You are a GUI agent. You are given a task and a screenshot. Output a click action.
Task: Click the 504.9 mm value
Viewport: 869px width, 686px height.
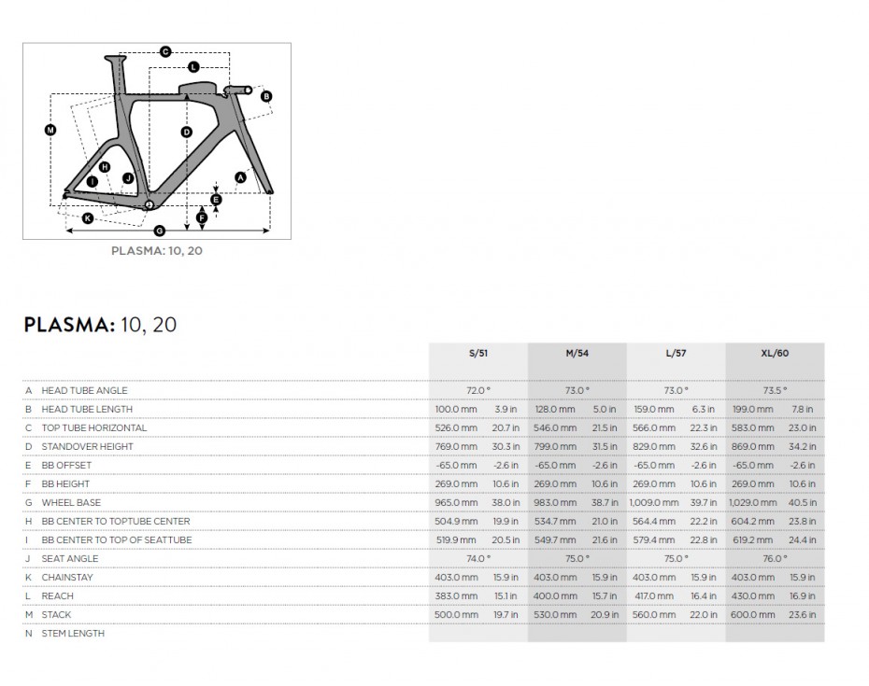tap(456, 522)
